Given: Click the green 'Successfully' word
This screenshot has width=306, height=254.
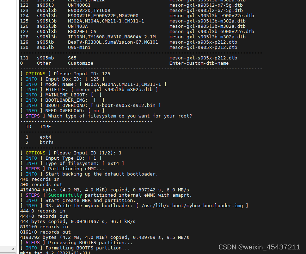Looking at the screenshot, I should pyautogui.click(x=65, y=195).
